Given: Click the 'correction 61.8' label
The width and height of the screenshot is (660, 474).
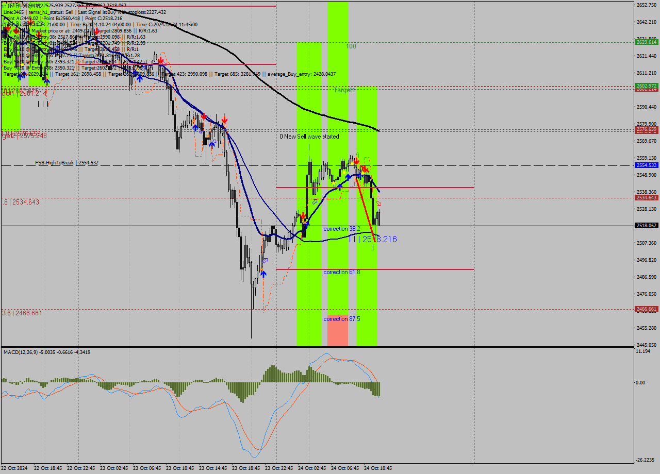Looking at the screenshot, I should click(x=342, y=272).
